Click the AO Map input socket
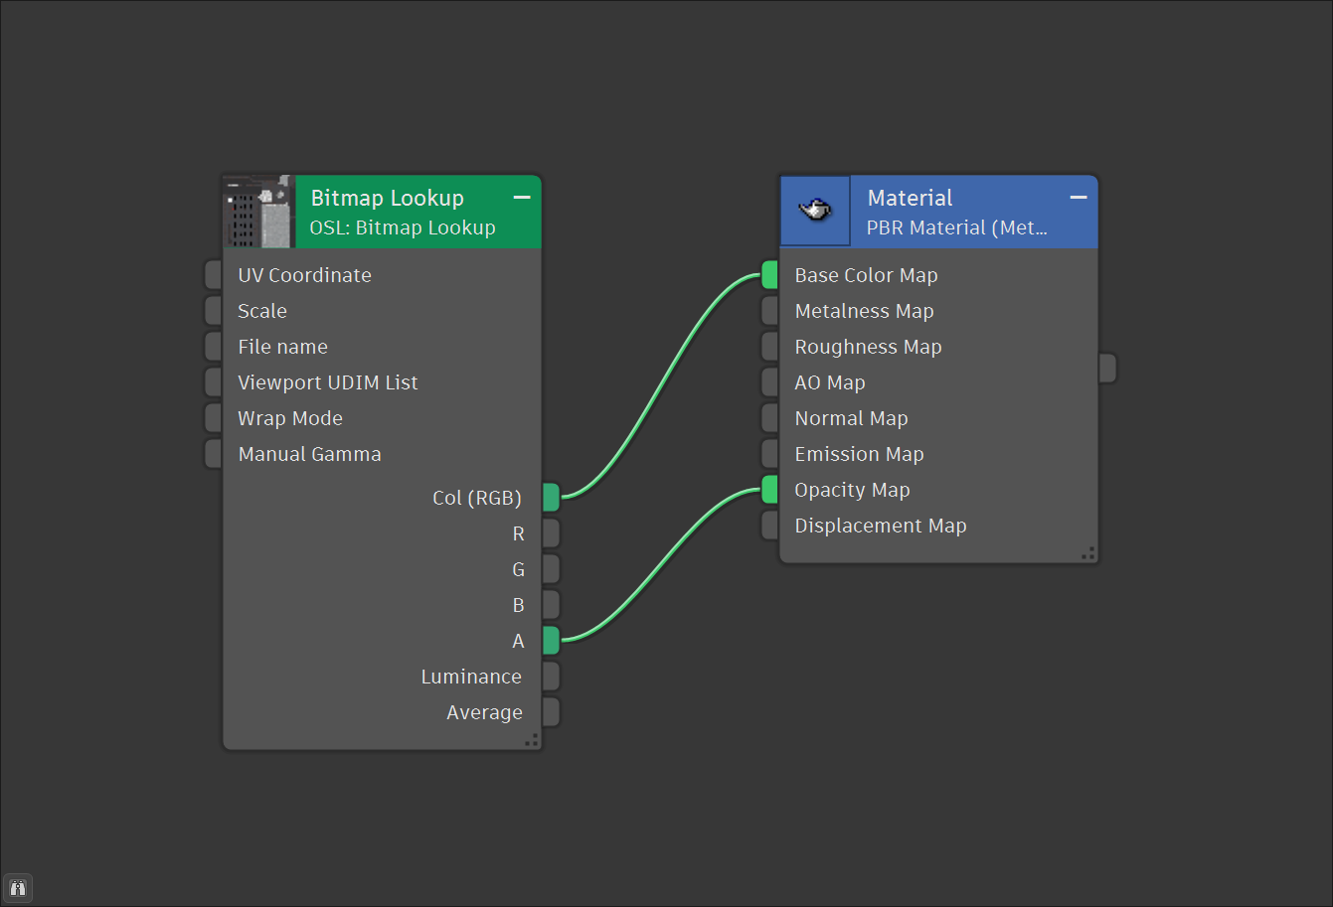This screenshot has width=1333, height=907. click(x=770, y=382)
